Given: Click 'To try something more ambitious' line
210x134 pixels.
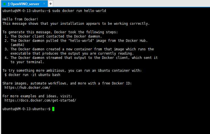Looking at the screenshot, I should (72, 71).
